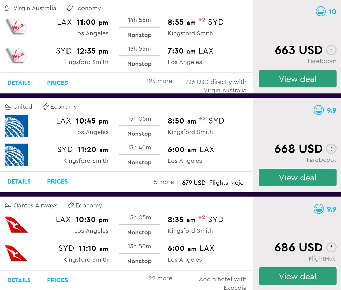The height and width of the screenshot is (290, 341).
Task: Click the Qantas smiley rating icon
Action: click(x=319, y=209)
